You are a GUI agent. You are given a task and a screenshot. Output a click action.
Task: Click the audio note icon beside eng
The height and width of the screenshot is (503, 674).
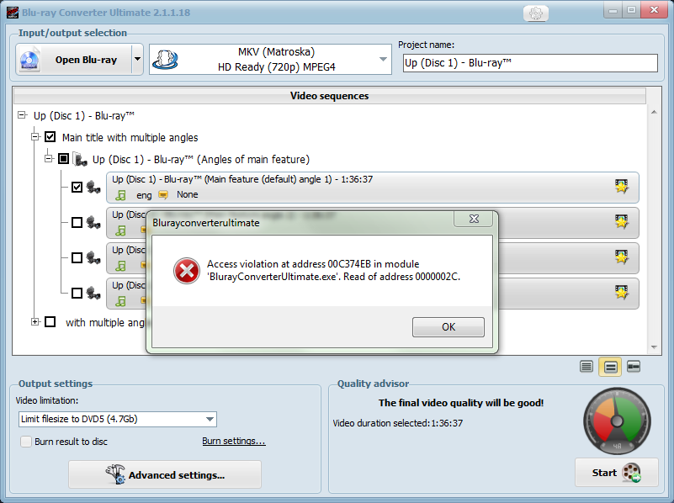click(121, 195)
